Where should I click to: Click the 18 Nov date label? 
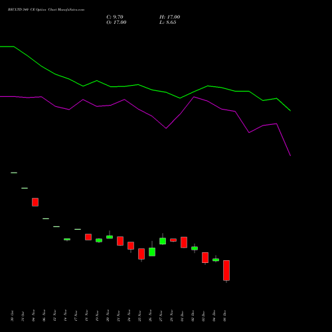[86, 316]
